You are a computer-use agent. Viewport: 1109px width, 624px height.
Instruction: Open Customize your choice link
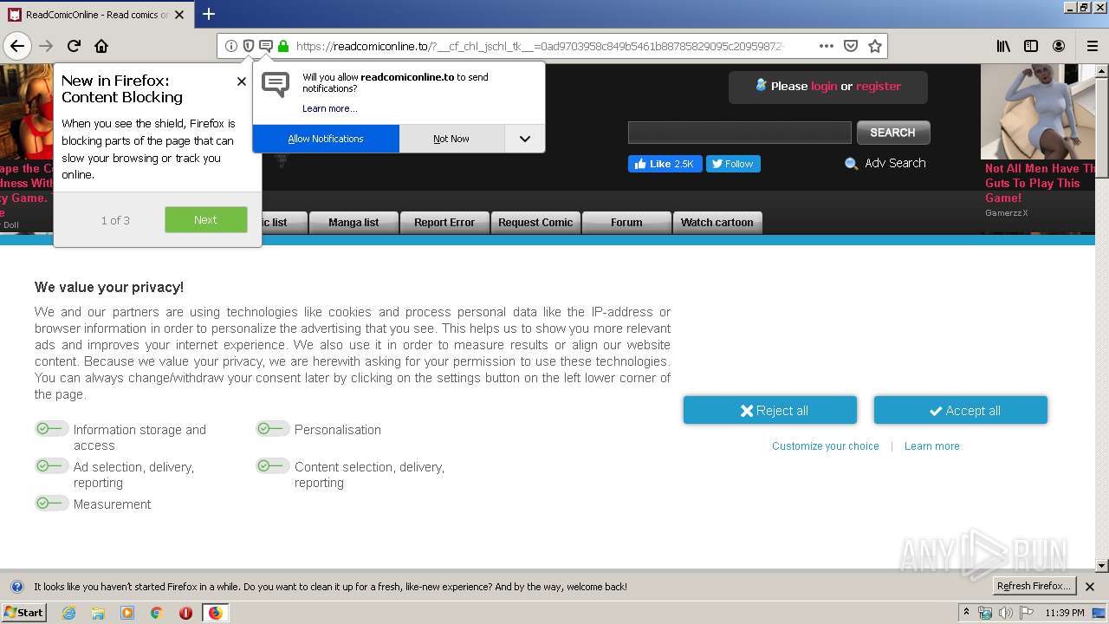[x=826, y=446]
